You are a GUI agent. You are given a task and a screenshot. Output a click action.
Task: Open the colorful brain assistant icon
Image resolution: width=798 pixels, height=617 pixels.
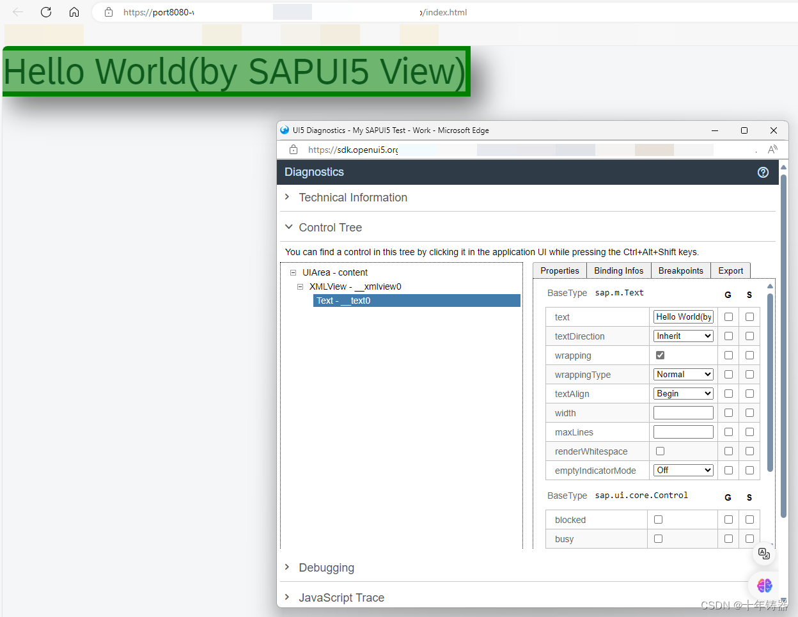pyautogui.click(x=764, y=584)
